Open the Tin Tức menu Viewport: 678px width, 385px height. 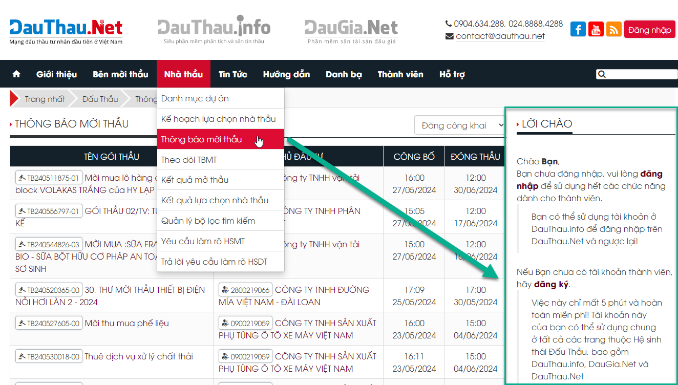(x=233, y=74)
